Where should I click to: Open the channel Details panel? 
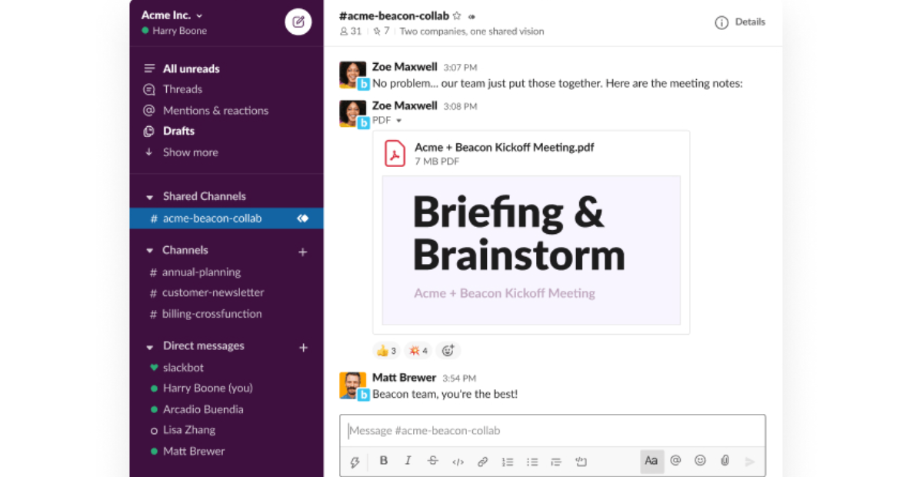(739, 22)
